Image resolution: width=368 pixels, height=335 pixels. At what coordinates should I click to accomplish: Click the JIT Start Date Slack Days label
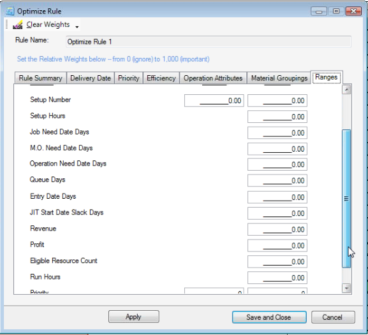(x=66, y=212)
